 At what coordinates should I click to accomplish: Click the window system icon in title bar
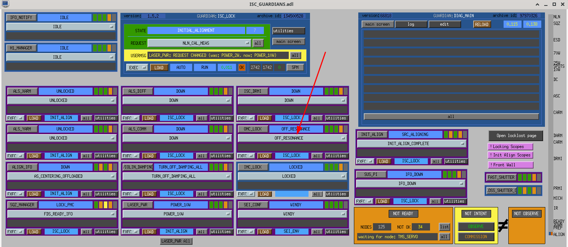coord(5,4)
